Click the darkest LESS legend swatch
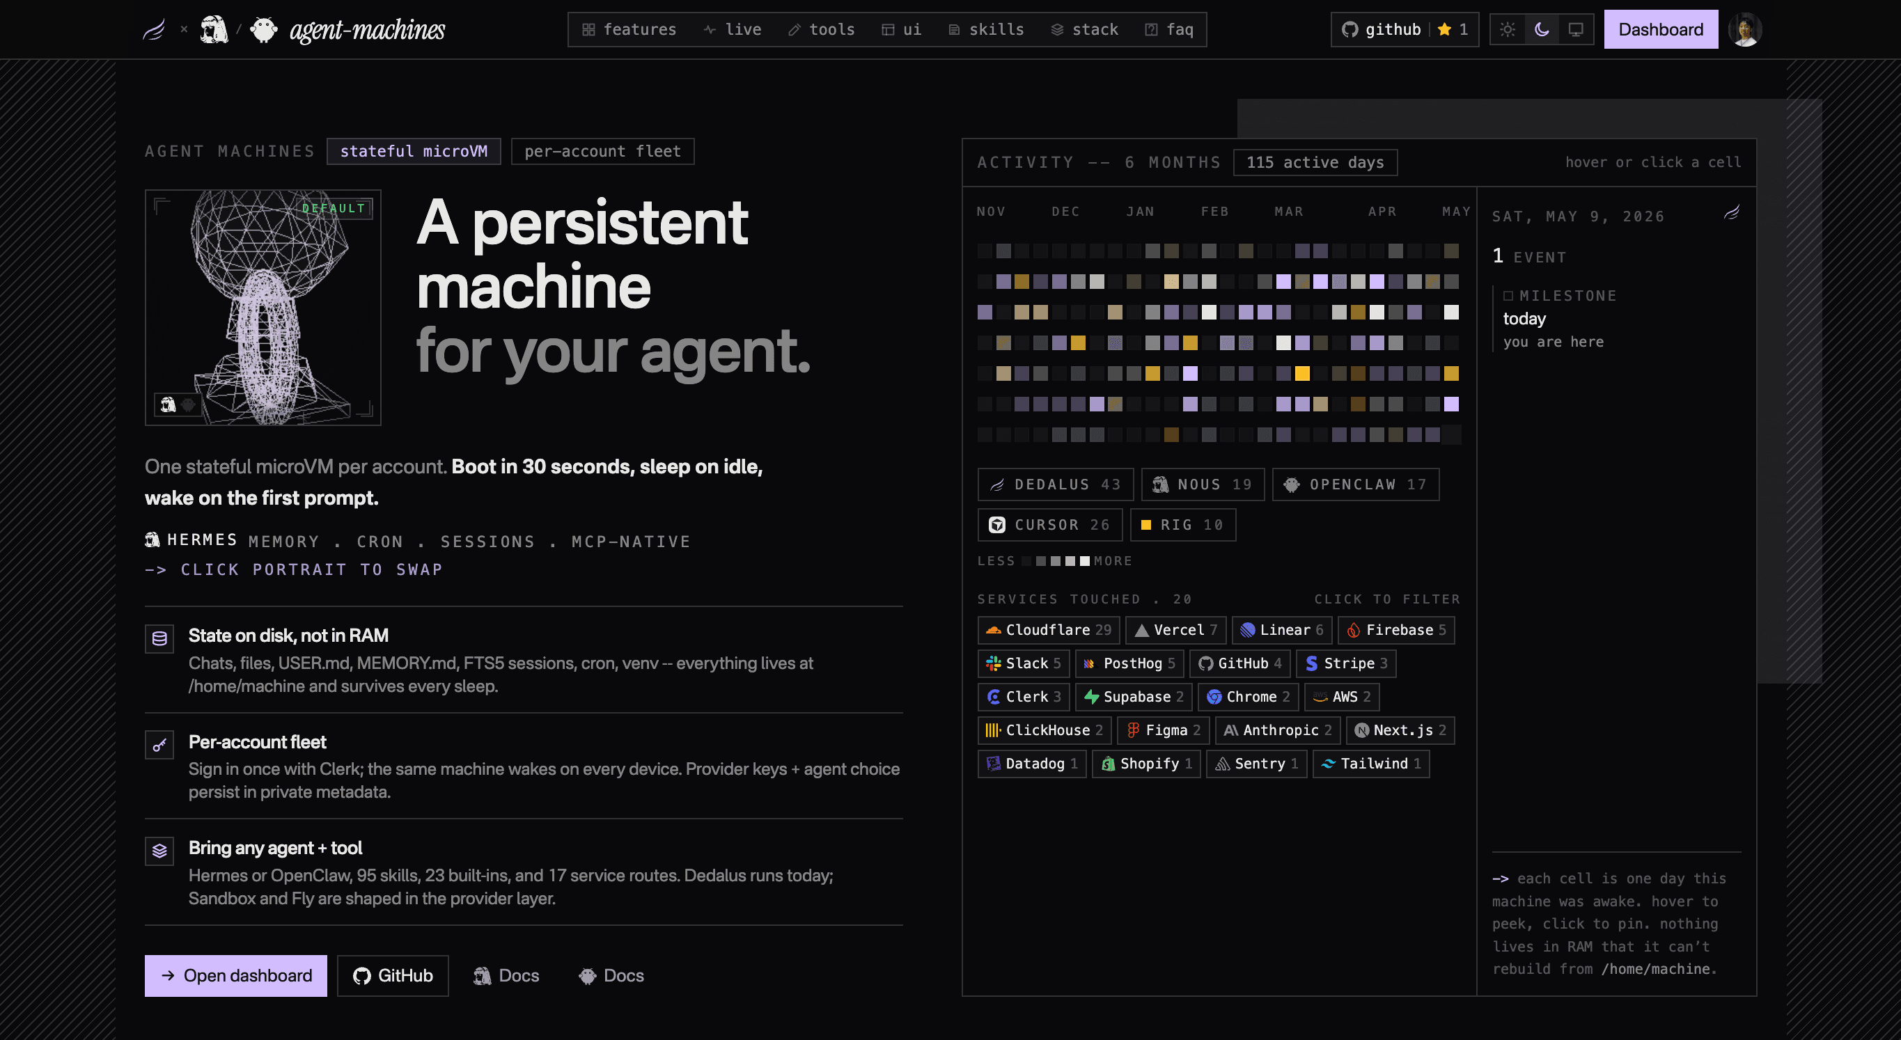Viewport: 1901px width, 1040px height. point(1026,561)
